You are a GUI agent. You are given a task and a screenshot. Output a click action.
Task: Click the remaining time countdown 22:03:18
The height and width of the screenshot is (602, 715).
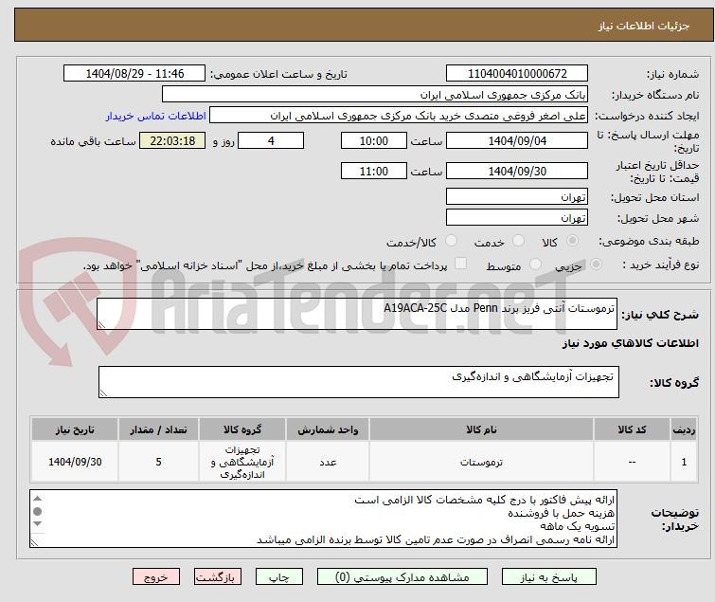point(172,140)
